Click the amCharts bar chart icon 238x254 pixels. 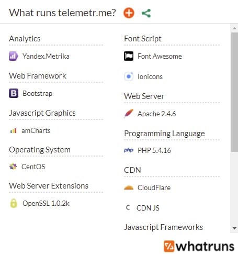pos(14,130)
